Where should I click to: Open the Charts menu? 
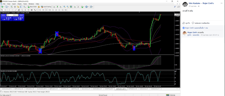[x=19, y=4]
